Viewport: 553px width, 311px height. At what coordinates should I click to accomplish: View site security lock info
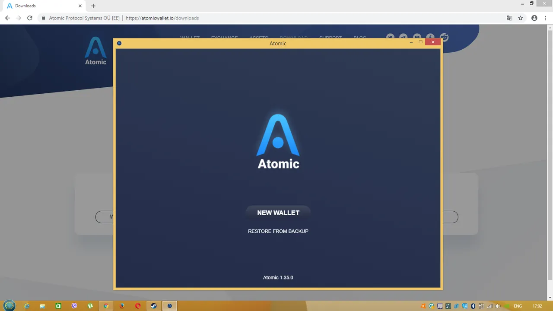43,18
